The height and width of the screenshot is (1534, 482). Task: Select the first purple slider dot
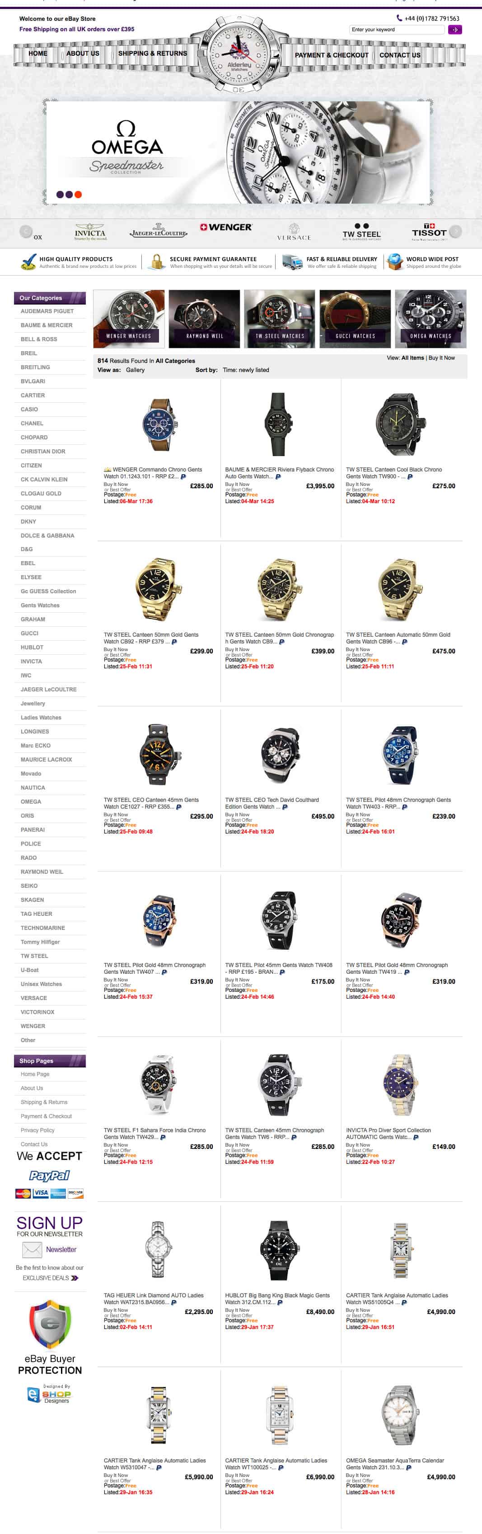point(60,194)
